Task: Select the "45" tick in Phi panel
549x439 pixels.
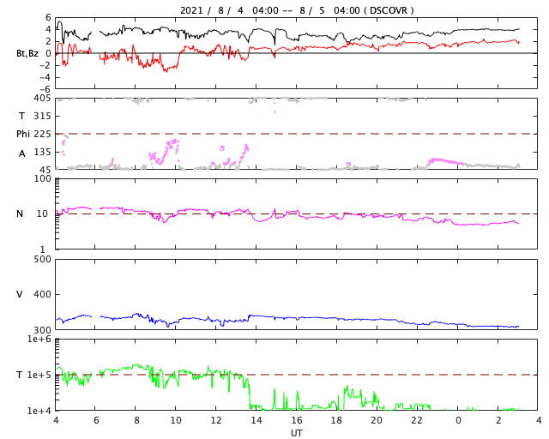Action: (x=45, y=170)
